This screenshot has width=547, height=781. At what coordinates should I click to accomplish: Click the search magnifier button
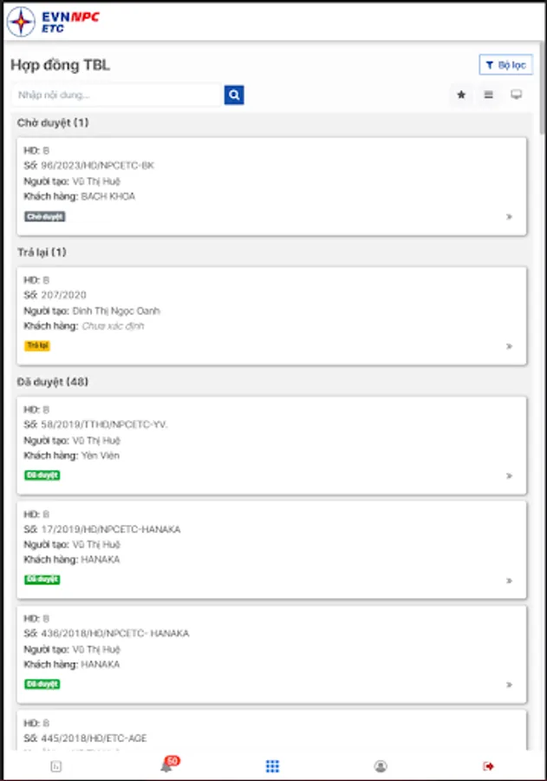point(234,95)
